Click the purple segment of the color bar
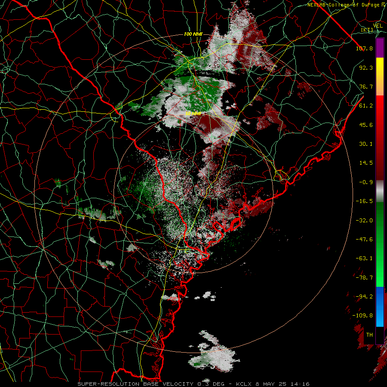The width and height of the screenshot is (387, 387). click(x=380, y=48)
